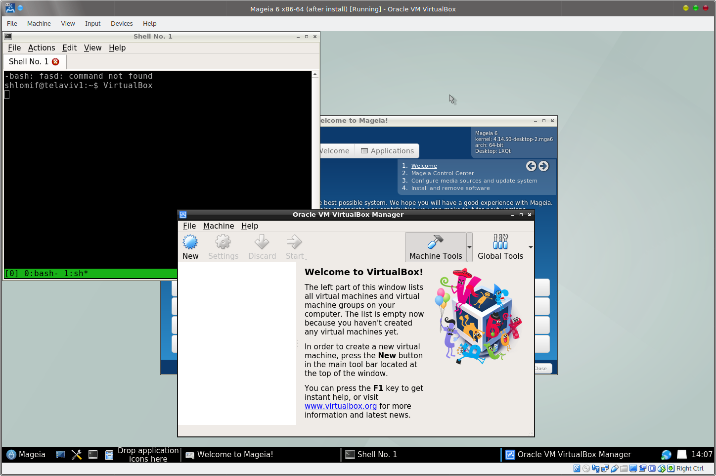This screenshot has width=716, height=476.
Task: Click the display status icon
Action: pos(633,468)
